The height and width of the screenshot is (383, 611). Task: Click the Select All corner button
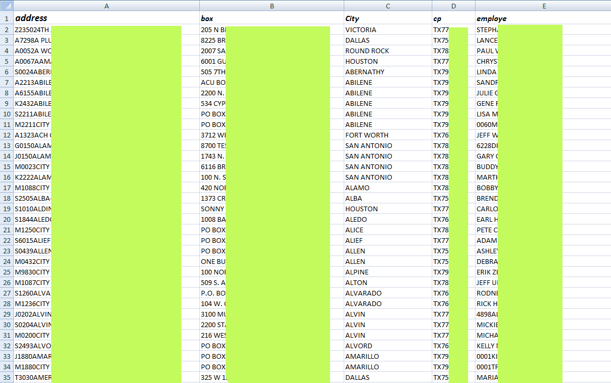tap(7, 6)
